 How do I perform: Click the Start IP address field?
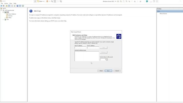[81, 47]
